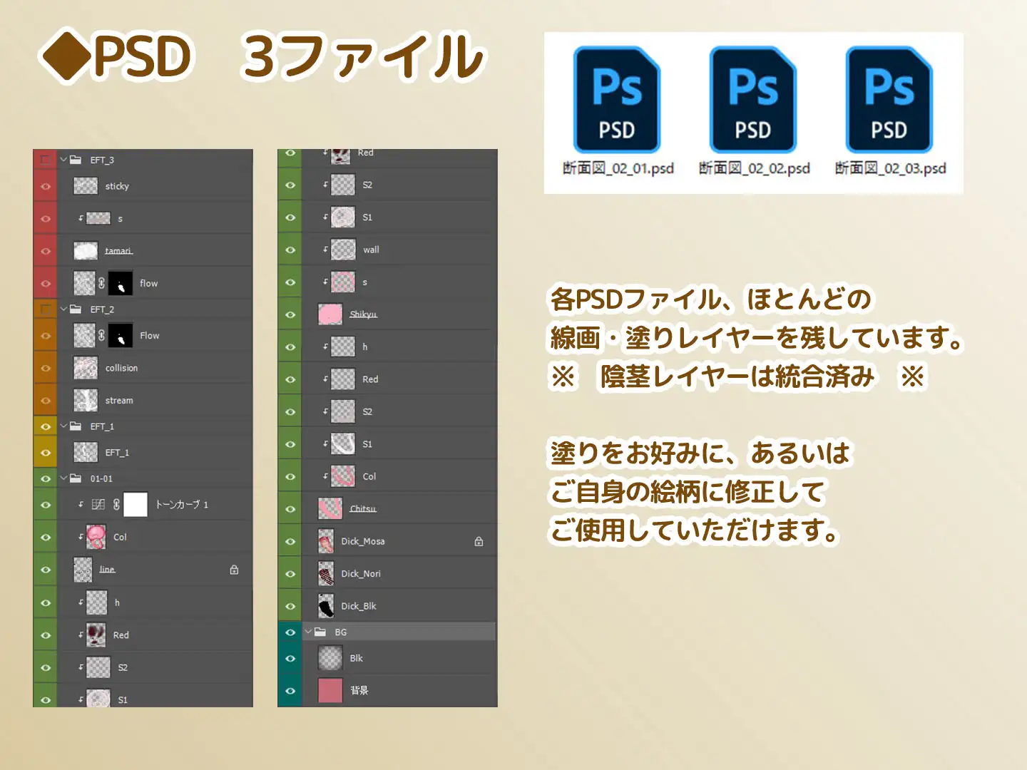Screen dimensions: 1027x770
Task: Hide the 背景 layer
Action: click(x=290, y=690)
